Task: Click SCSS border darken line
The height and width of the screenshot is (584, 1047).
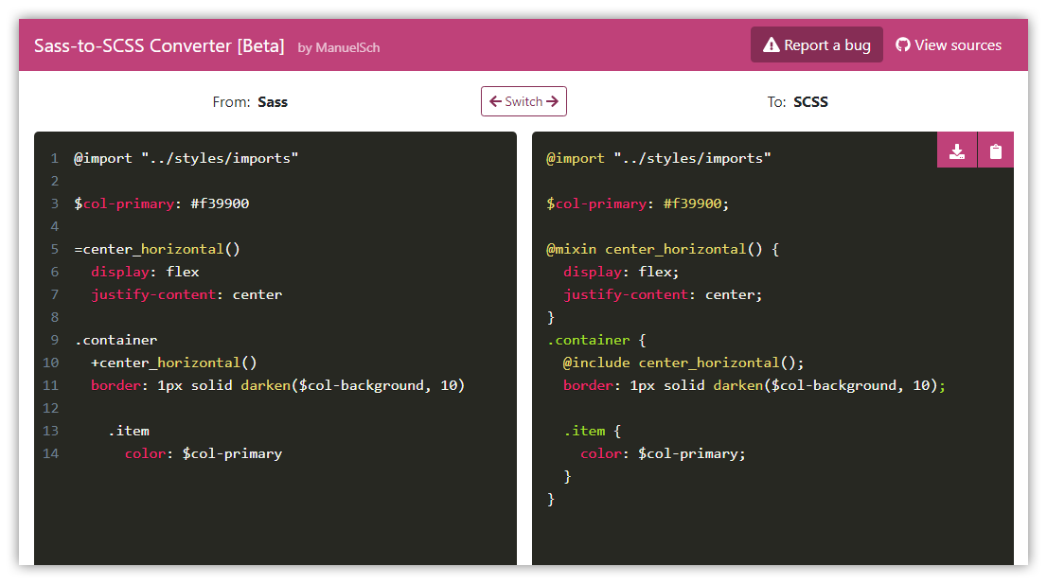Action: (x=754, y=385)
